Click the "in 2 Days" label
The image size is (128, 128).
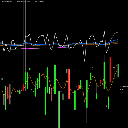(x=123, y=93)
